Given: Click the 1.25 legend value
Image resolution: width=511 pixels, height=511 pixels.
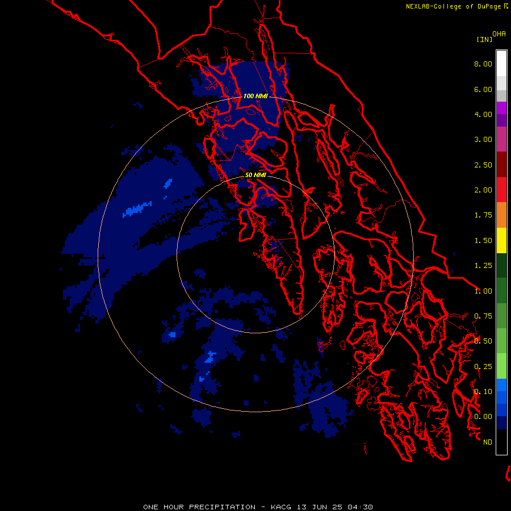Looking at the screenshot, I should (x=483, y=266).
